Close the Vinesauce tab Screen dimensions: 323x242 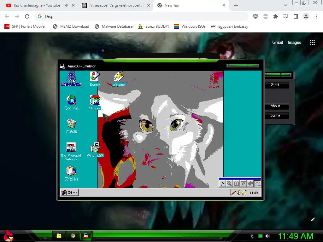point(149,6)
